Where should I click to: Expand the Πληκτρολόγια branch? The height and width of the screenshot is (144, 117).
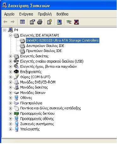(x=10, y=103)
